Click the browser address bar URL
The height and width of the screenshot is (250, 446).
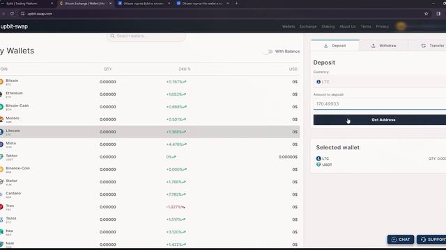click(40, 14)
